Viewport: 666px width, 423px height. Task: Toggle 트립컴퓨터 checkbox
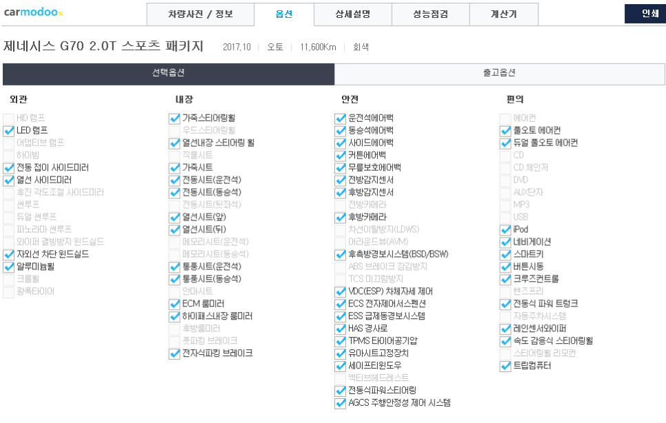[505, 366]
